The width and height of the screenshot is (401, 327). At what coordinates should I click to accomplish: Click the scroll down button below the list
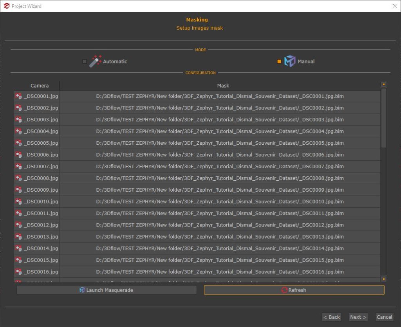(x=384, y=279)
